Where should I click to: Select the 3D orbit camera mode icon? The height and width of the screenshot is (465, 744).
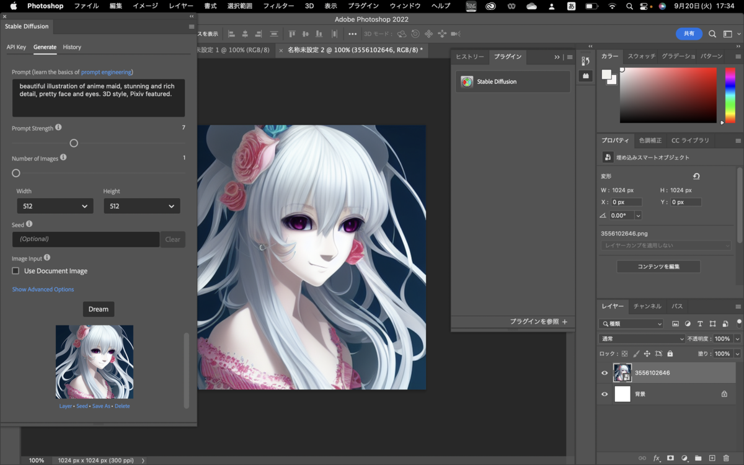[x=402, y=34]
